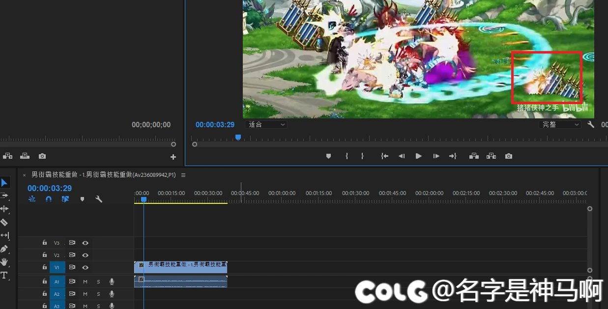This screenshot has width=608, height=309.
Task: Open source monitor button editor plus
Action: coord(173,157)
